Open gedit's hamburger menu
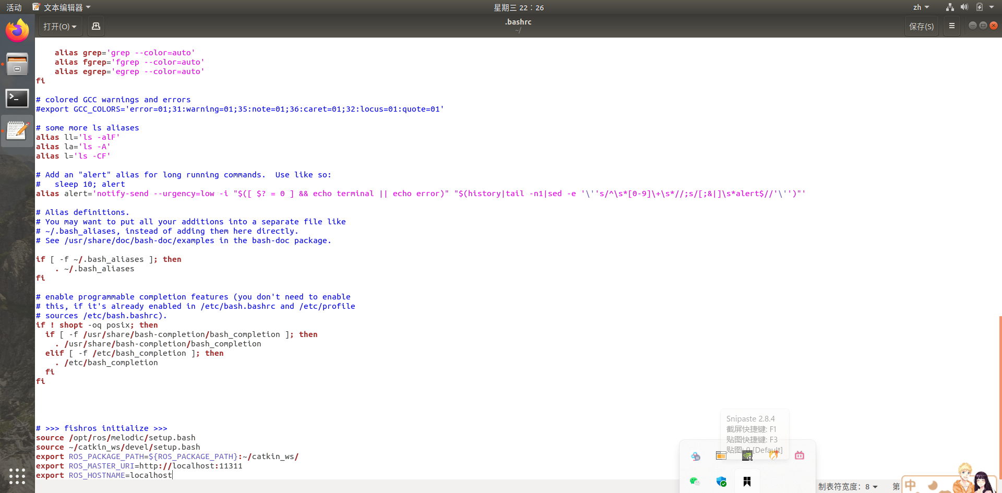 pos(951,26)
